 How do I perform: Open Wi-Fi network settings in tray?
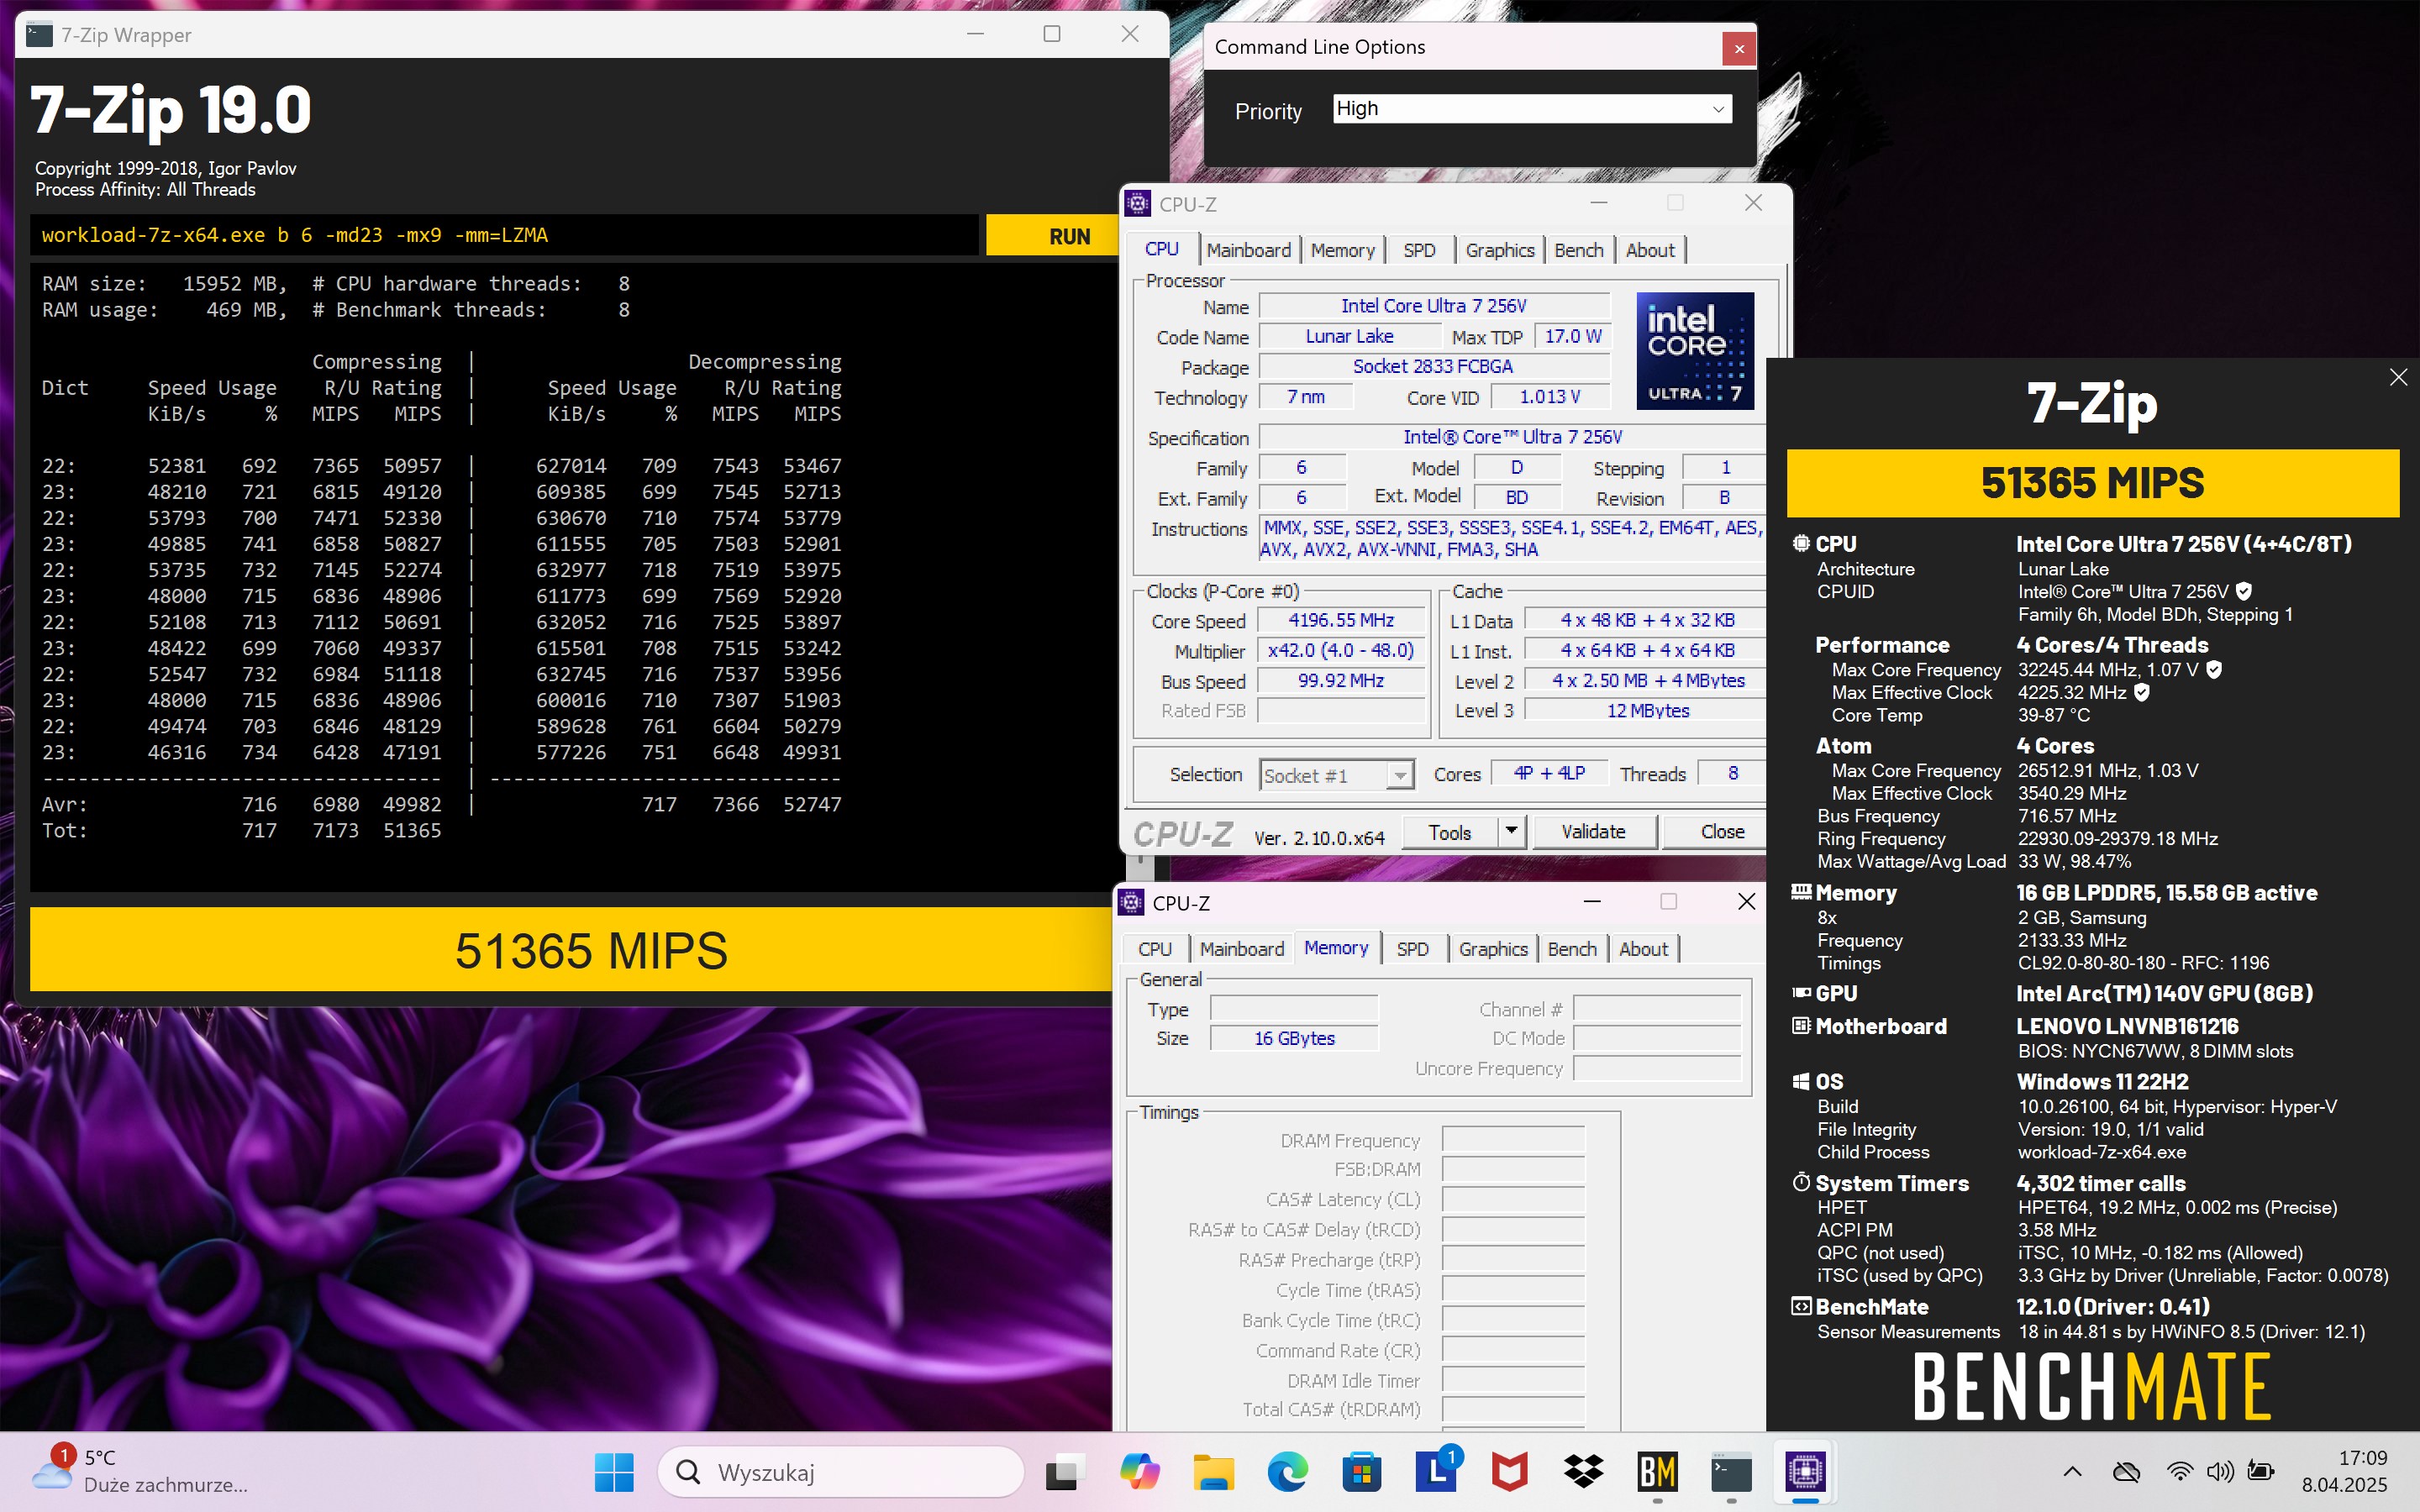pyautogui.click(x=2179, y=1472)
